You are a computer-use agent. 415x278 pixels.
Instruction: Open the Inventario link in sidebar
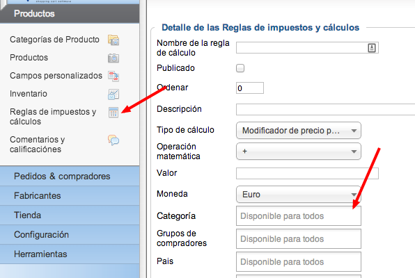[x=29, y=94]
